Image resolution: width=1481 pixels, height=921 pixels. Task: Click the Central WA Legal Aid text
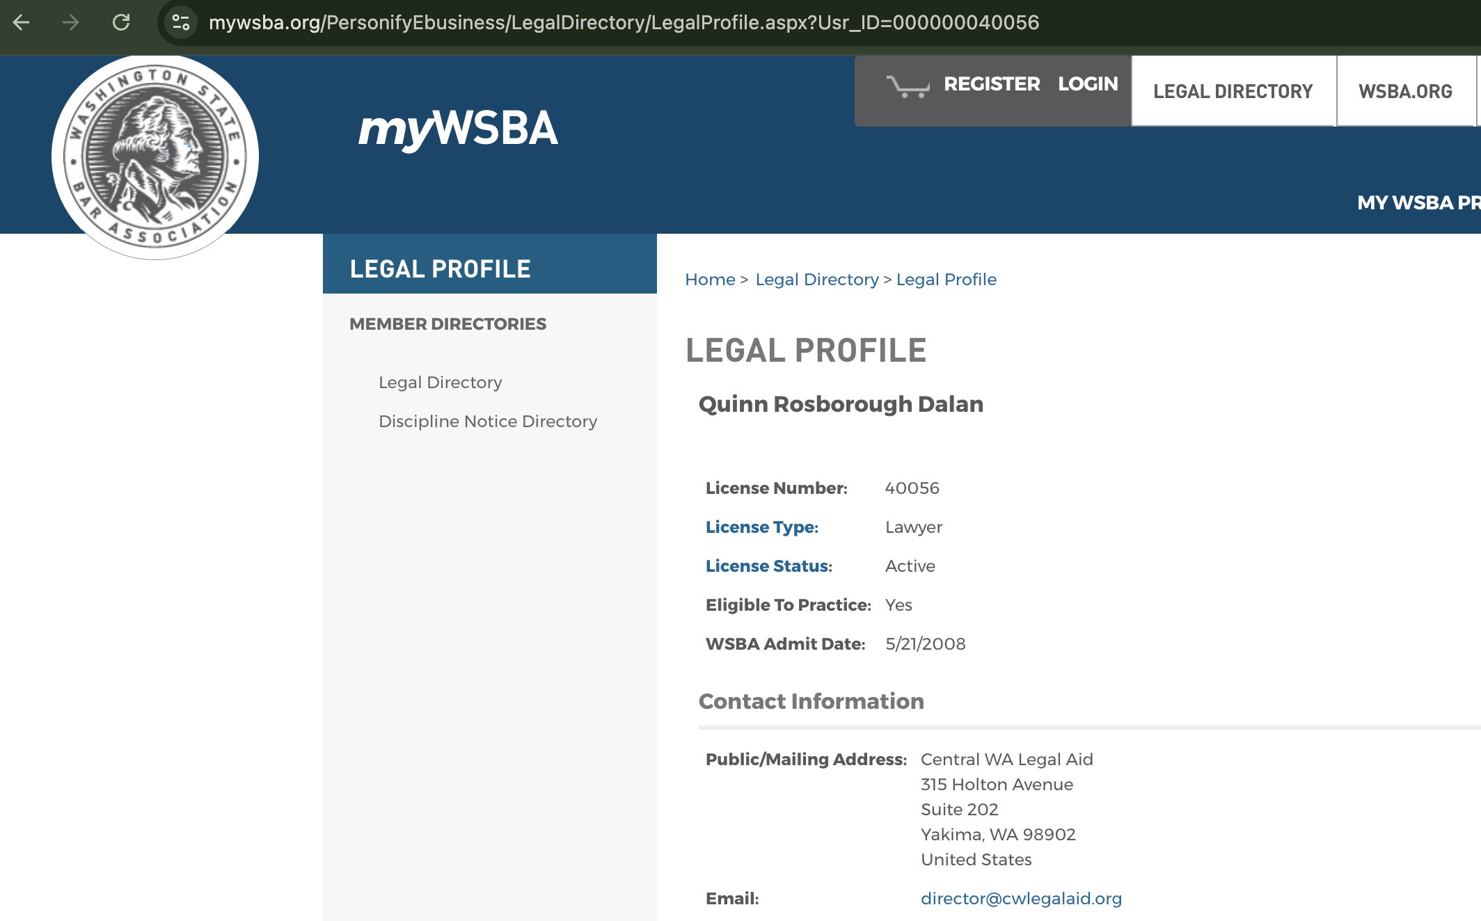1007,760
